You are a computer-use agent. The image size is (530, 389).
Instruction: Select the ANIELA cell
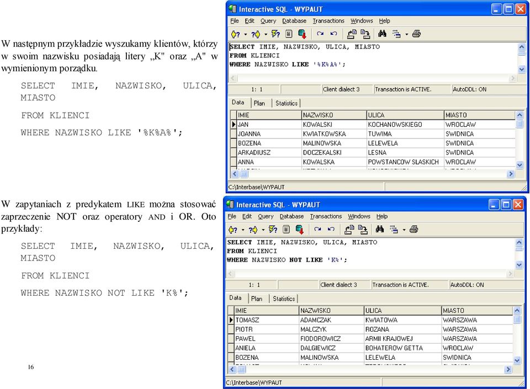click(266, 348)
